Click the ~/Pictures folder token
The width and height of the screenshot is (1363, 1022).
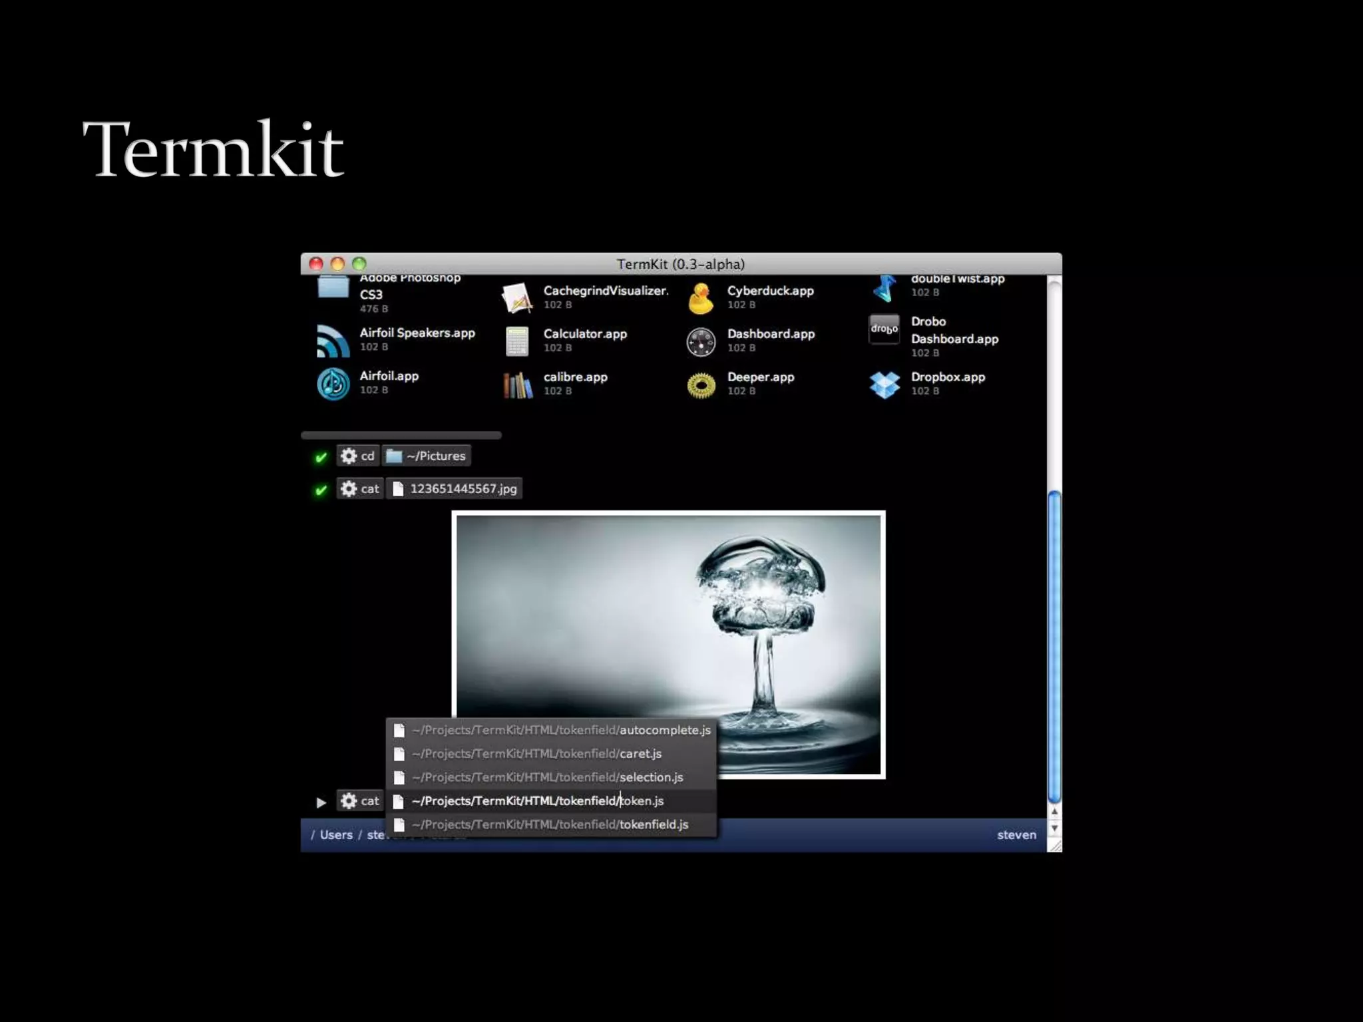tap(427, 456)
